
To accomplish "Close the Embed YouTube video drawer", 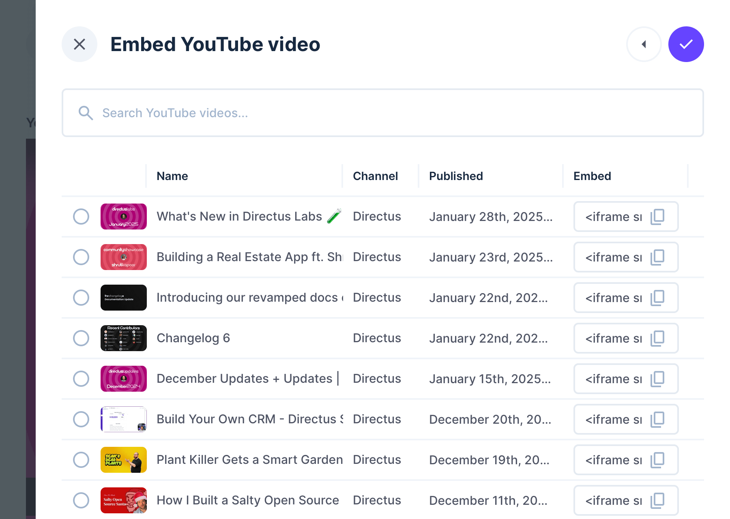I will coord(79,44).
